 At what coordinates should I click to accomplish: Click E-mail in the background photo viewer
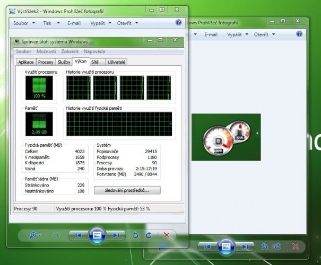[211, 34]
